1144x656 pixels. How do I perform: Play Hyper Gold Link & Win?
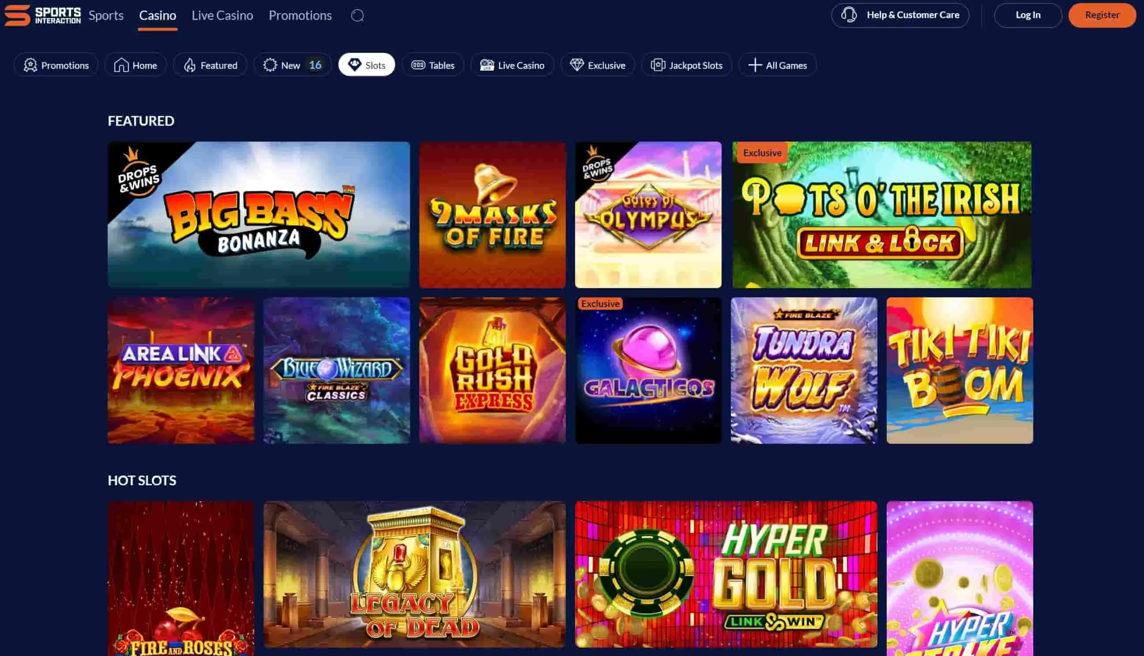[x=726, y=574]
